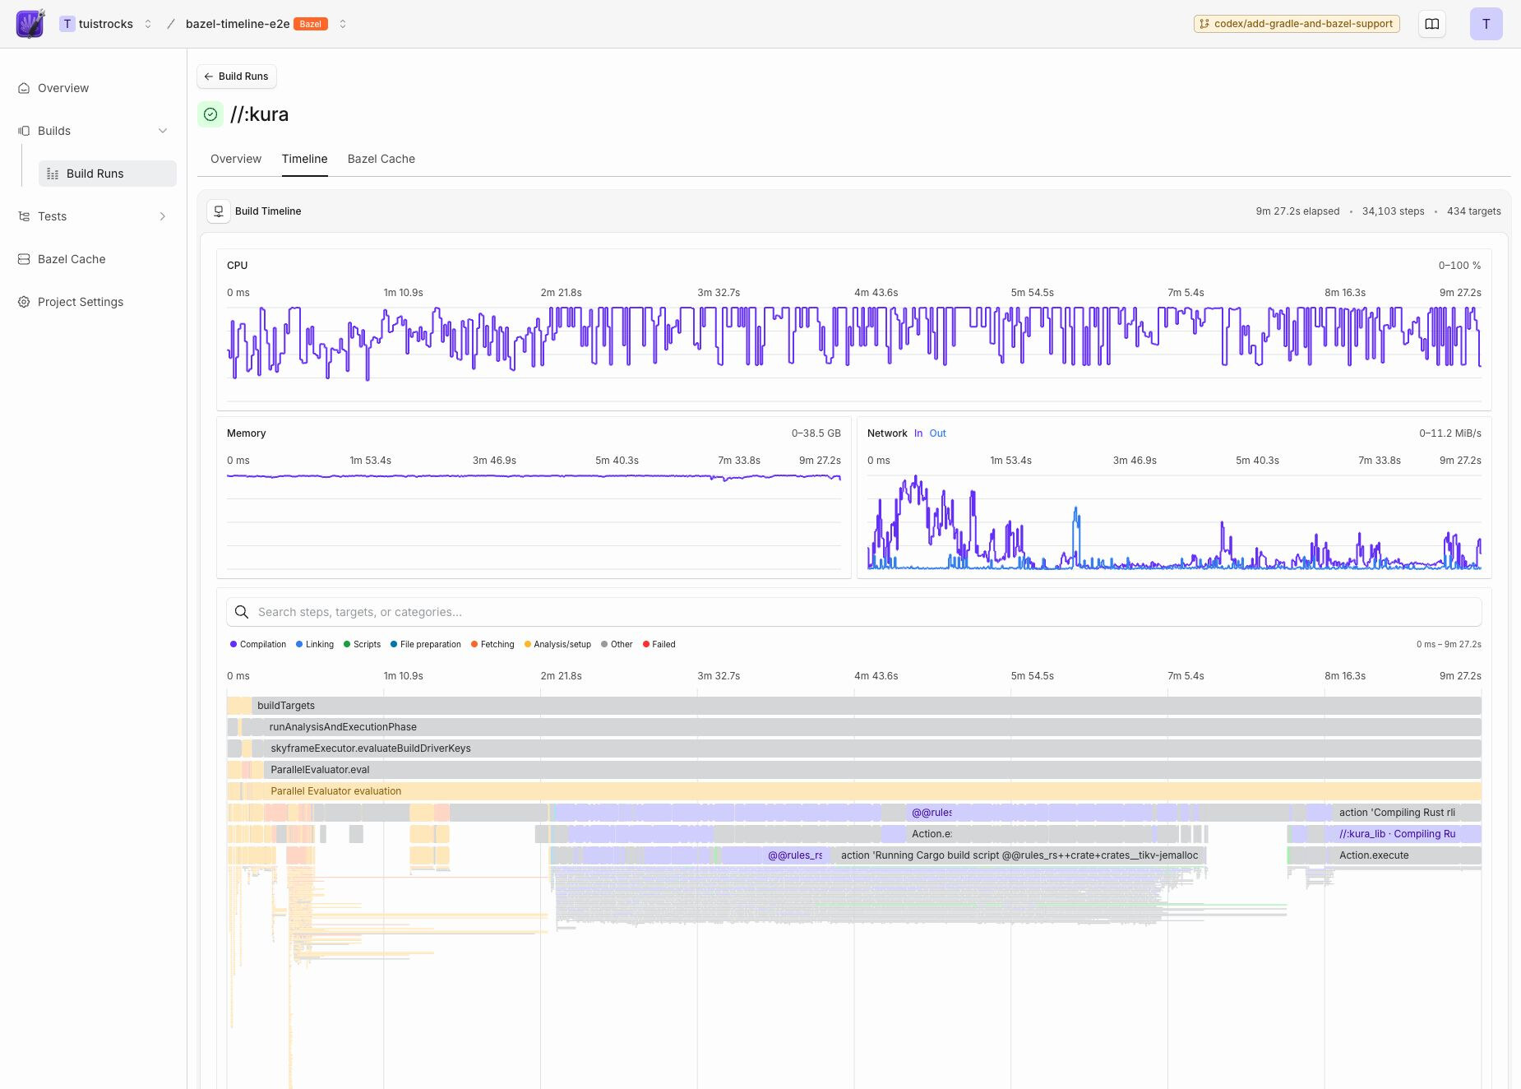Click the Builds sidebar icon
This screenshot has height=1089, width=1521.
24,131
